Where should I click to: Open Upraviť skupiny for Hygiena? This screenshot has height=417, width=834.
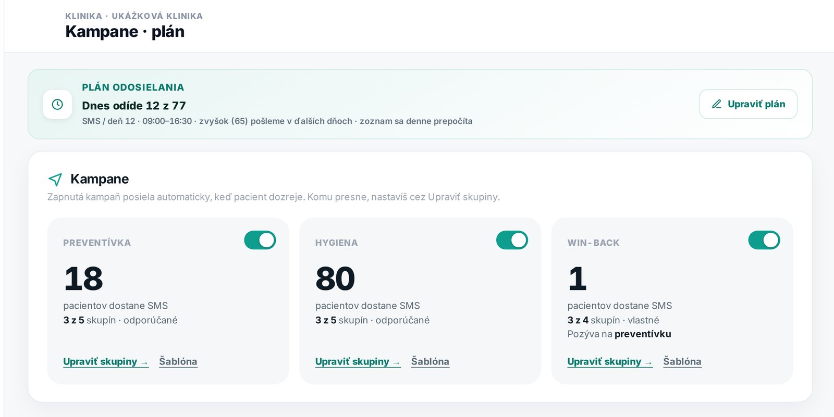pos(358,361)
